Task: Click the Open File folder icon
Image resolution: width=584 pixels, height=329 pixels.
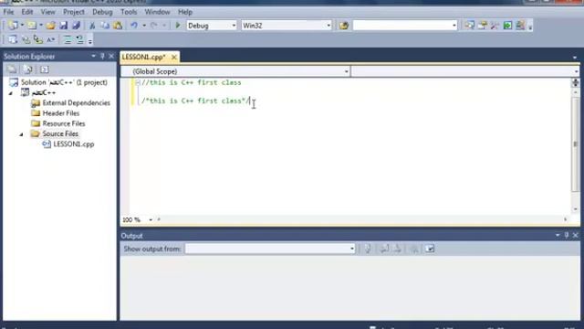Action: click(x=51, y=26)
